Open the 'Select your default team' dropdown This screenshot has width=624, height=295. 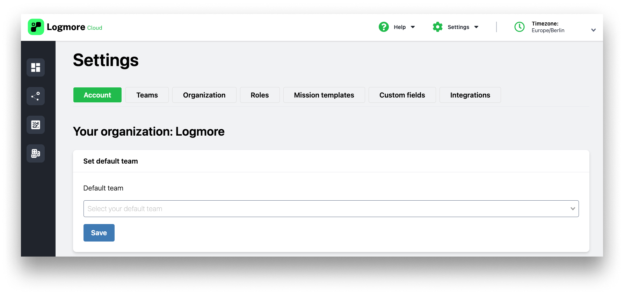pos(331,209)
